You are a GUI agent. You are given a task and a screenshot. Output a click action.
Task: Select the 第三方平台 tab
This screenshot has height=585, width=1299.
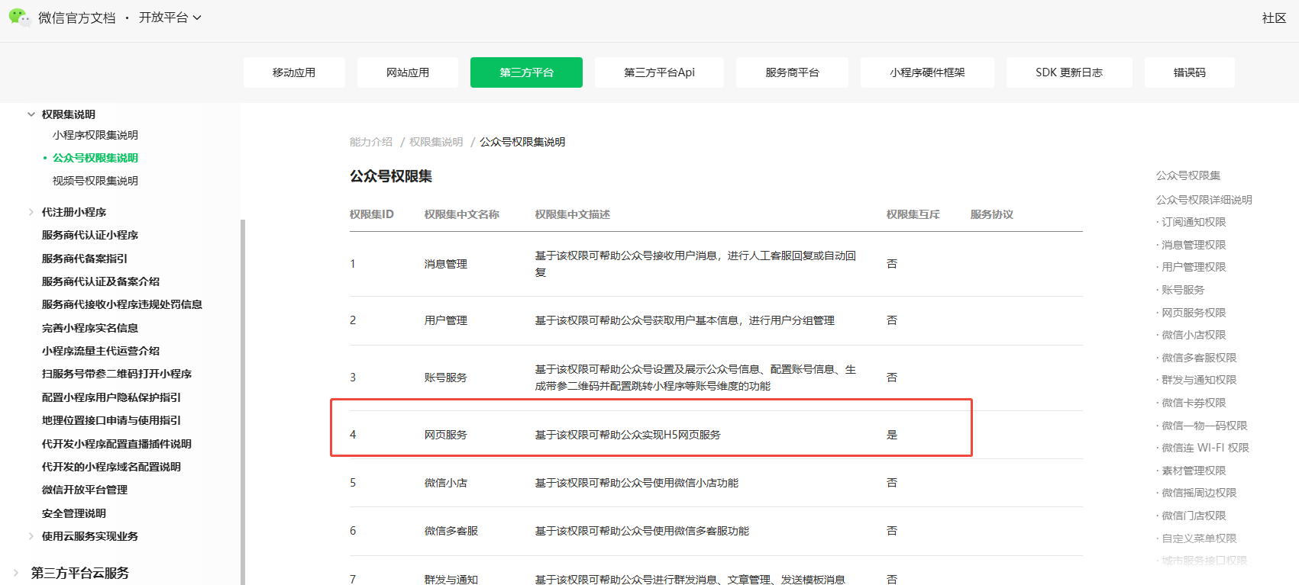pos(526,72)
